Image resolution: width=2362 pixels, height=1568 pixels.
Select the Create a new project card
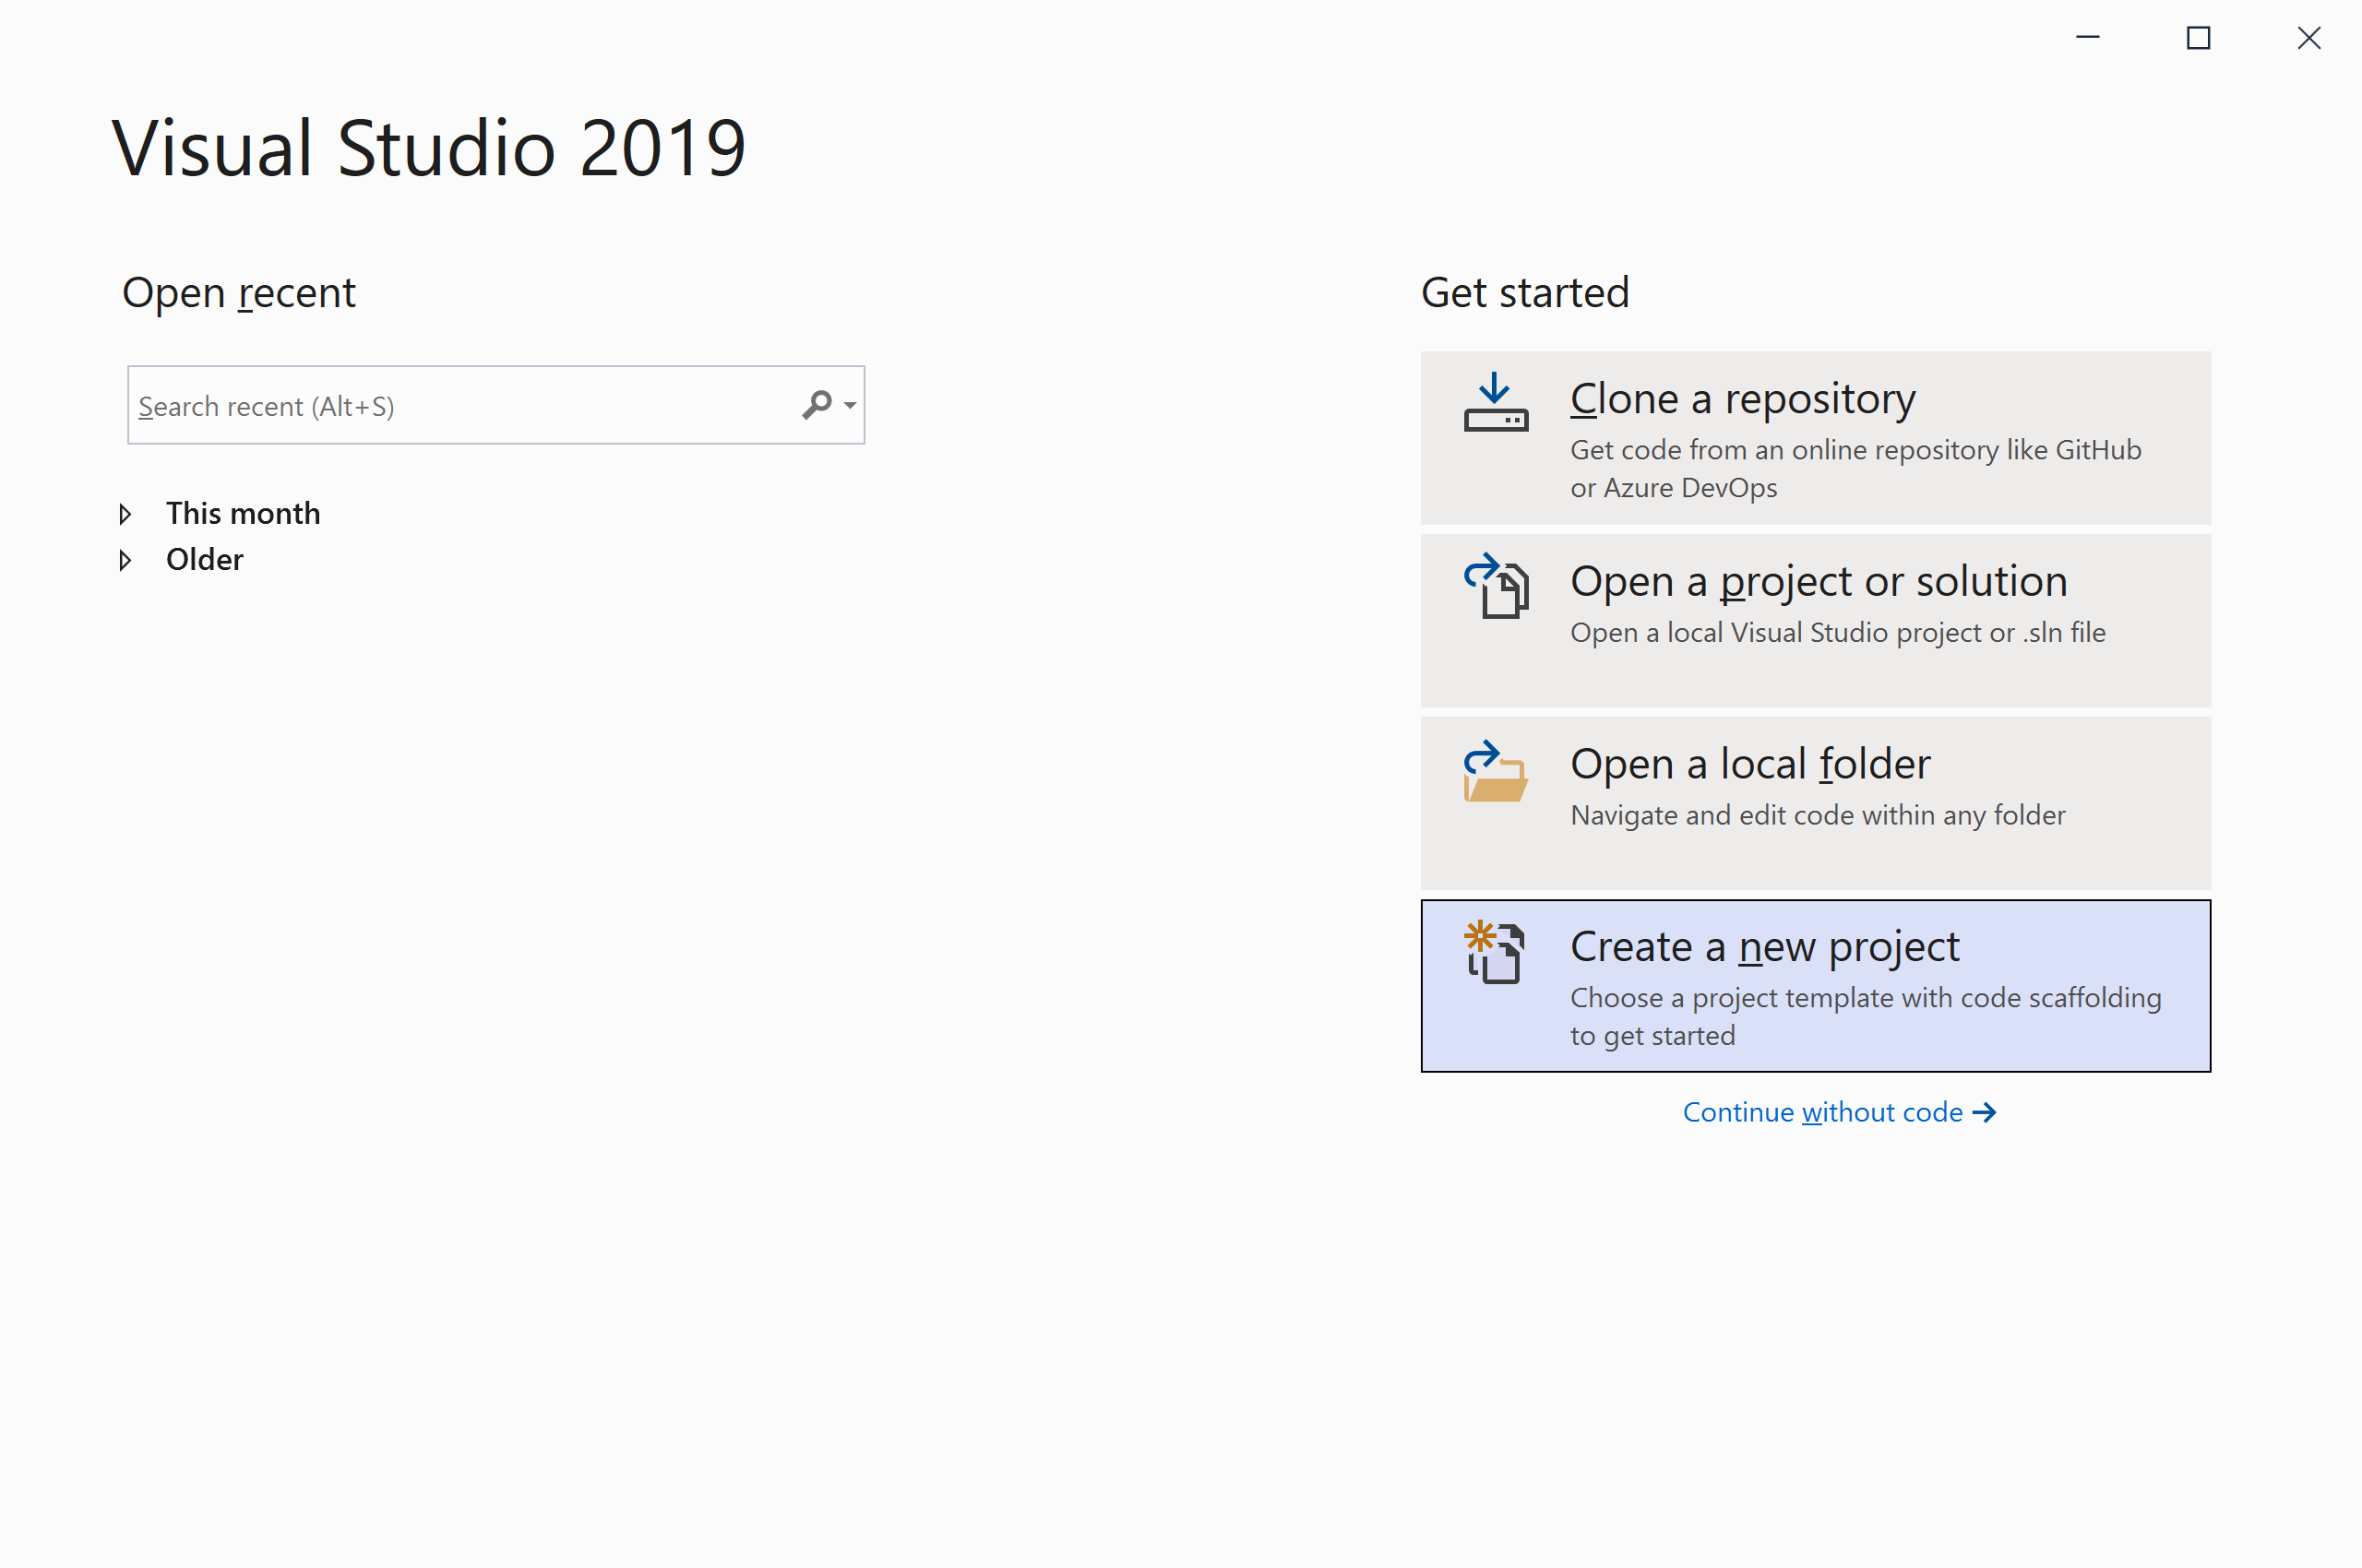pyautogui.click(x=1815, y=986)
